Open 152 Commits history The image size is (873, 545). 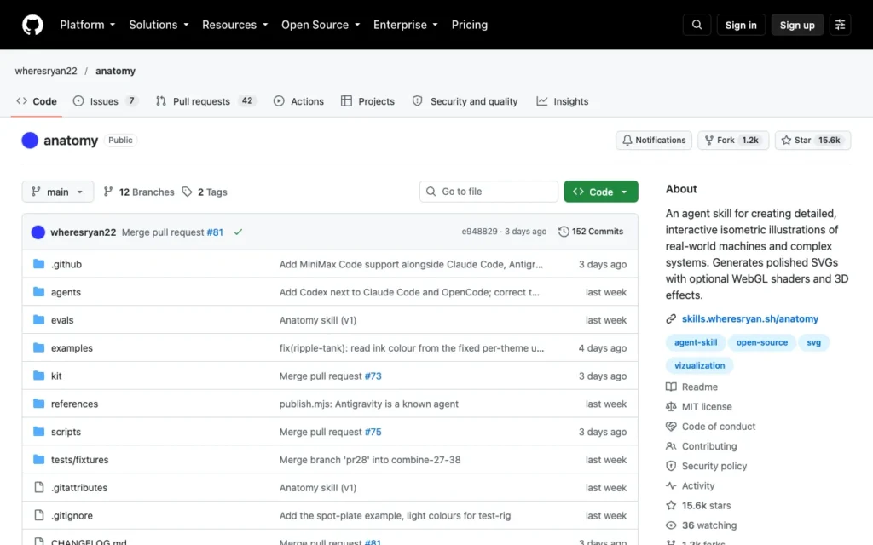coord(591,232)
